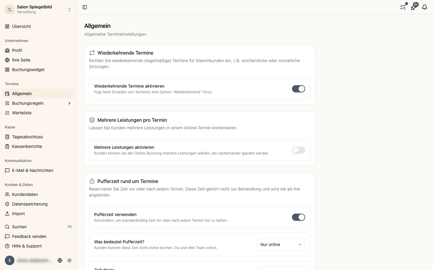Click the Salon Spiegelbild logo icon
Viewport: 433px width, 270px height.
10,10
